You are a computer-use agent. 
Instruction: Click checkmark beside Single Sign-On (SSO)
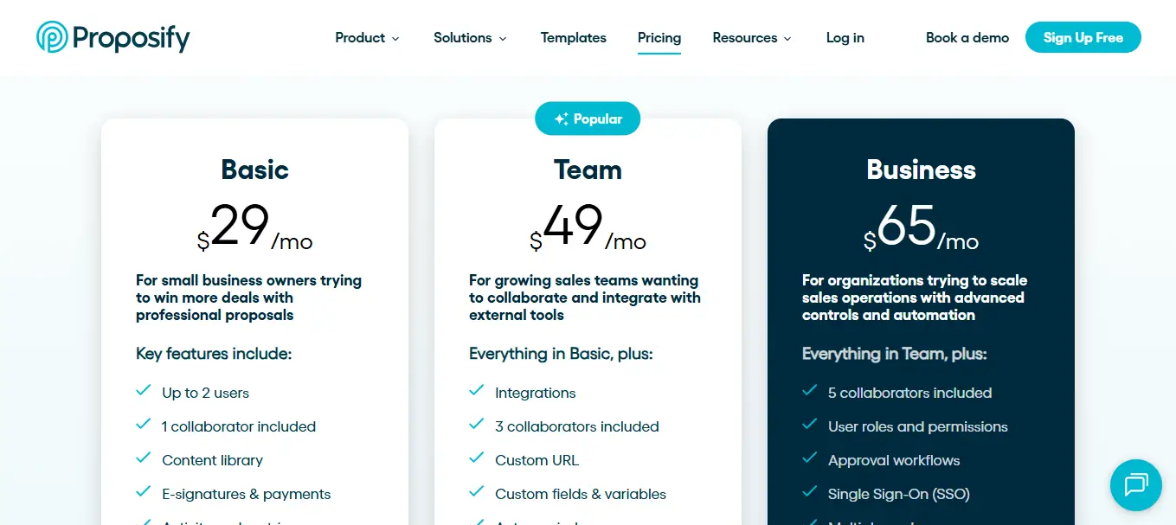tap(810, 492)
